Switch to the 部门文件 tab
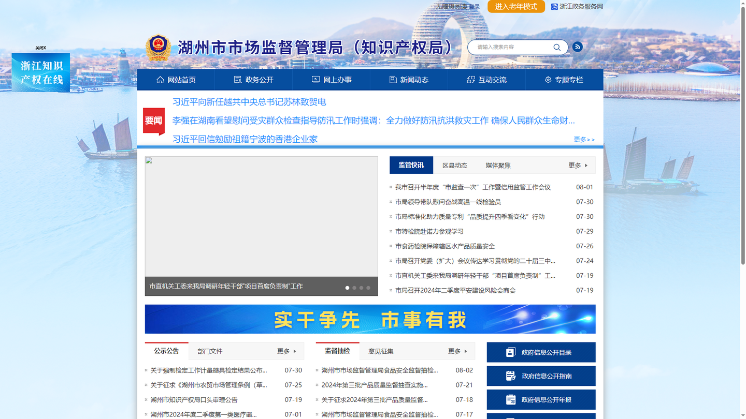This screenshot has width=746, height=419. 210,351
